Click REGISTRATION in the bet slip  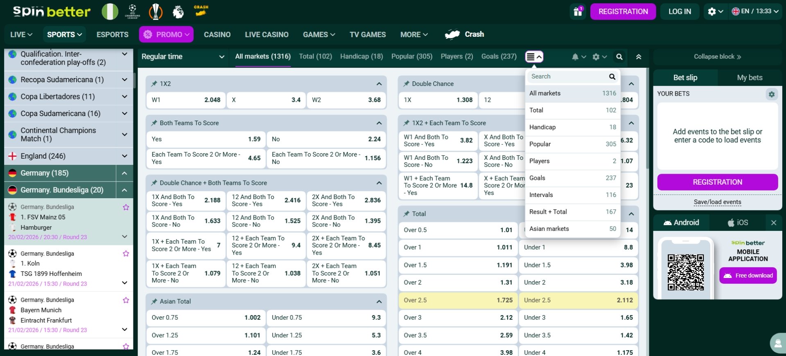click(717, 182)
